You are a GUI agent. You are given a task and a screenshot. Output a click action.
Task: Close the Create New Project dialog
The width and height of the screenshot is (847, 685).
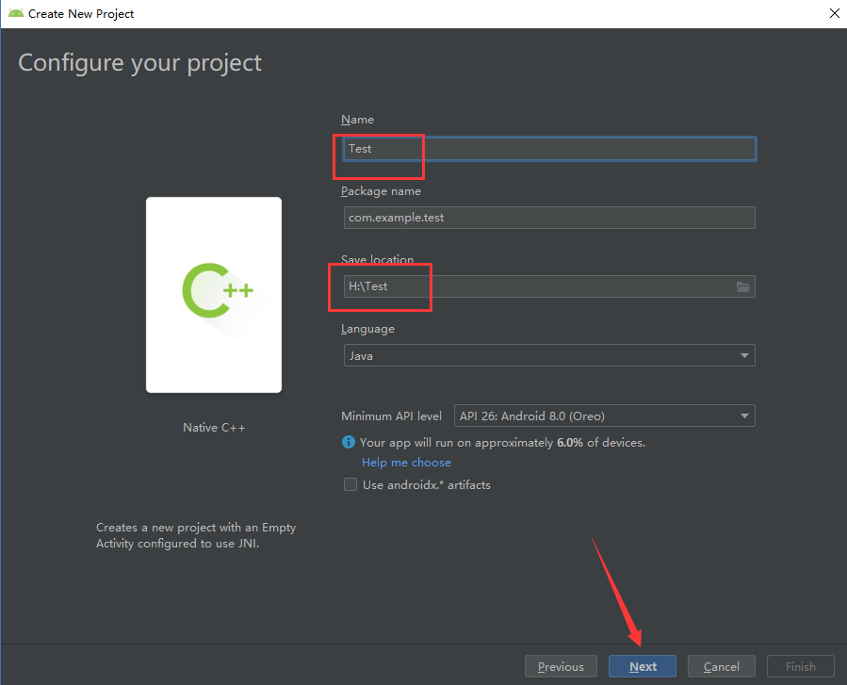coord(834,13)
